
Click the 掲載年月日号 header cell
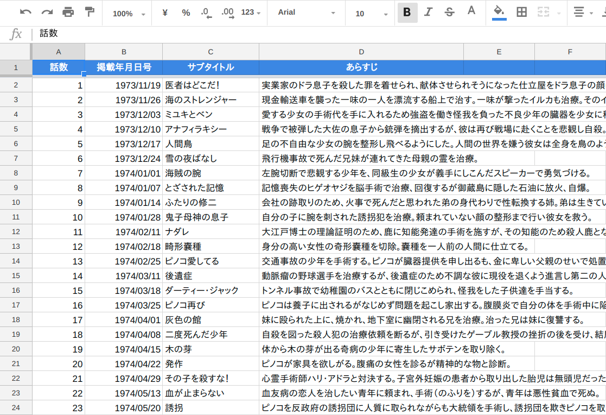(124, 67)
